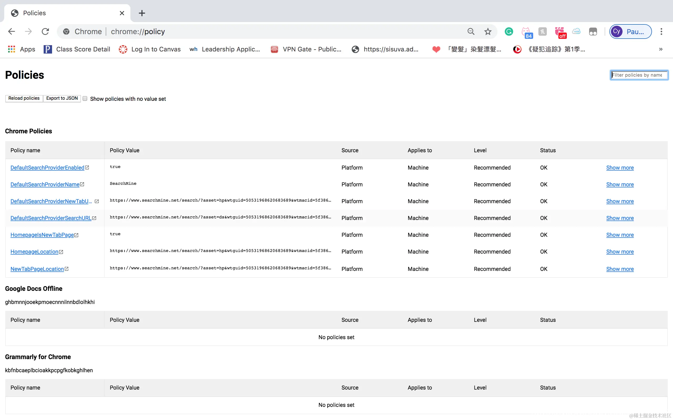The width and height of the screenshot is (673, 420).
Task: Bookmark page with the star icon
Action: [x=488, y=32]
